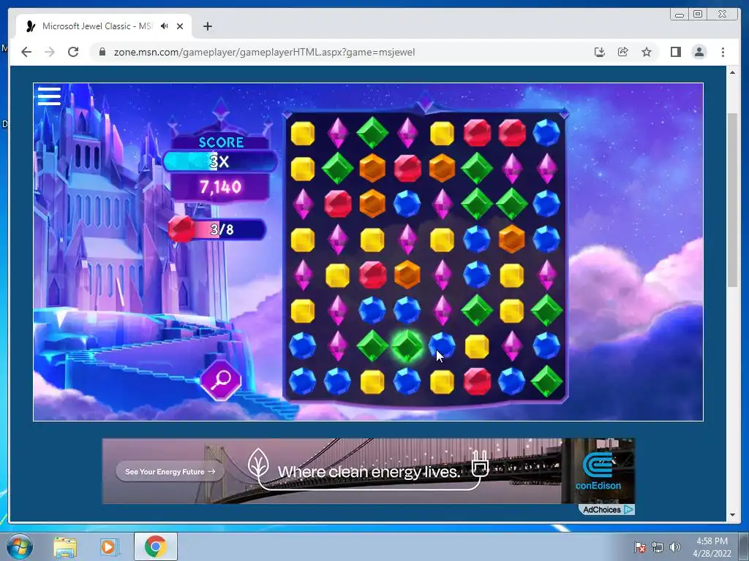The height and width of the screenshot is (561, 749).
Task: Go forward in browser history
Action: coord(50,52)
